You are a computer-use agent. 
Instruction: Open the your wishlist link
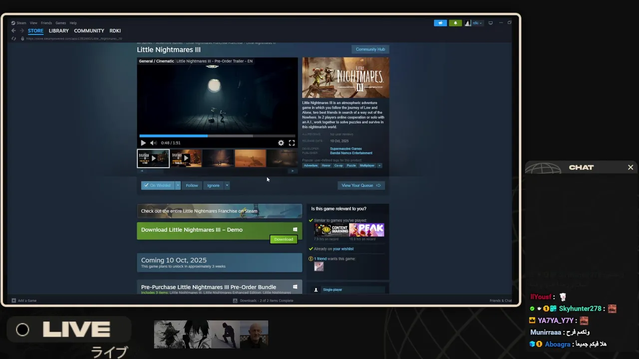(343, 249)
